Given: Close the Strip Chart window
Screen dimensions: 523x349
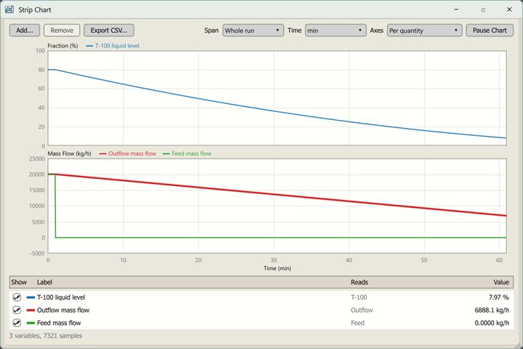Looking at the screenshot, I should click(509, 9).
